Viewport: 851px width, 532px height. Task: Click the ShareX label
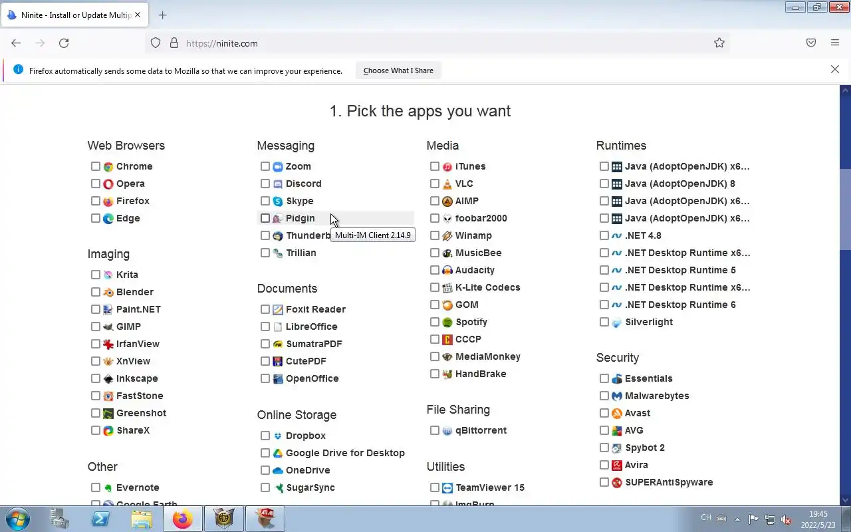(x=133, y=430)
